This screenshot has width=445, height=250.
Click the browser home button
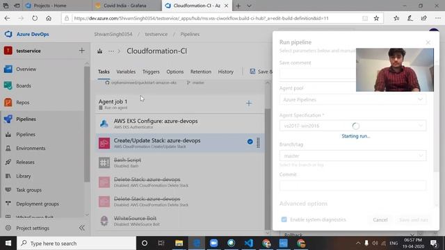[49, 18]
